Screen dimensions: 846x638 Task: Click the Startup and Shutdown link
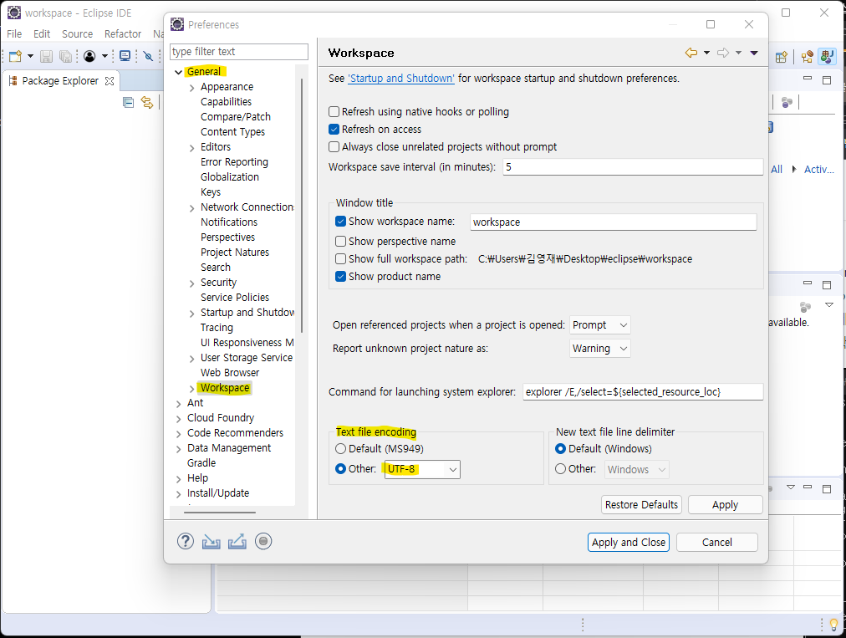tap(401, 79)
